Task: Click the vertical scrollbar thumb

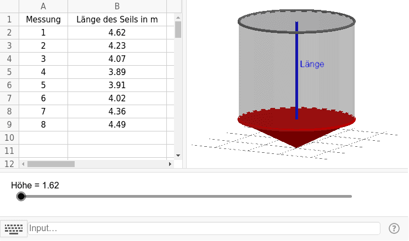Action: [178, 30]
